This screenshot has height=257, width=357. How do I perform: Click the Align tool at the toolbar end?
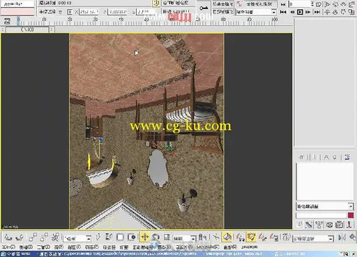pyautogui.click(x=352, y=237)
